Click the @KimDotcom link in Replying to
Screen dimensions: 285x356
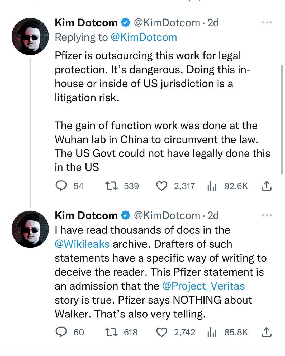pyautogui.click(x=144, y=37)
